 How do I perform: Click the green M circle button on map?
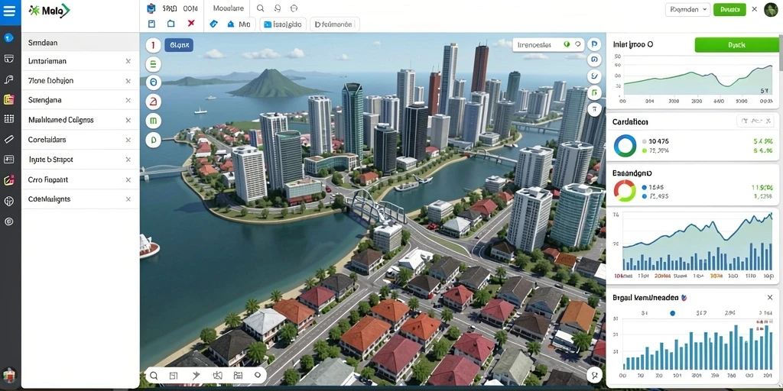click(x=153, y=120)
